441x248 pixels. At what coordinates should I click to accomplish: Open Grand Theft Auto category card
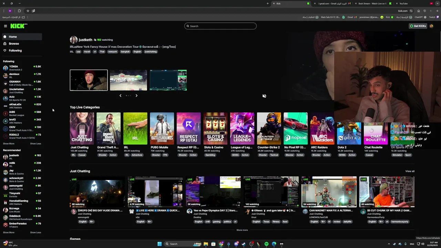tap(109, 128)
